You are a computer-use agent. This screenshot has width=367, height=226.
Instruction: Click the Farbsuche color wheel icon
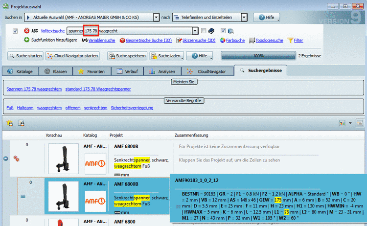[x=223, y=40]
